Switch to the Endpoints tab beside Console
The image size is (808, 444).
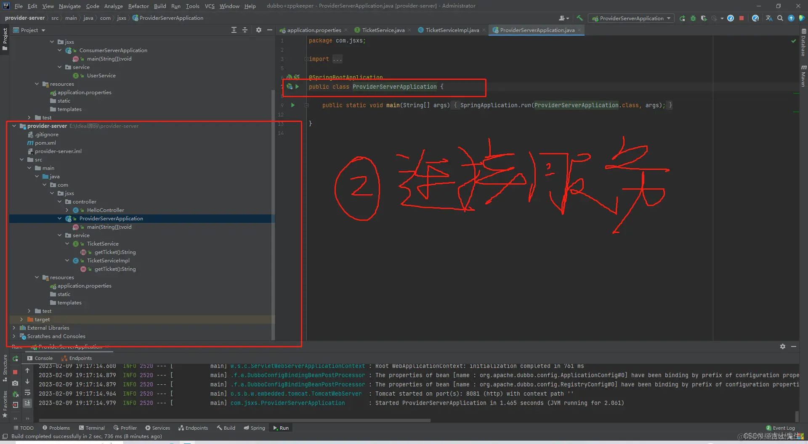(x=77, y=358)
